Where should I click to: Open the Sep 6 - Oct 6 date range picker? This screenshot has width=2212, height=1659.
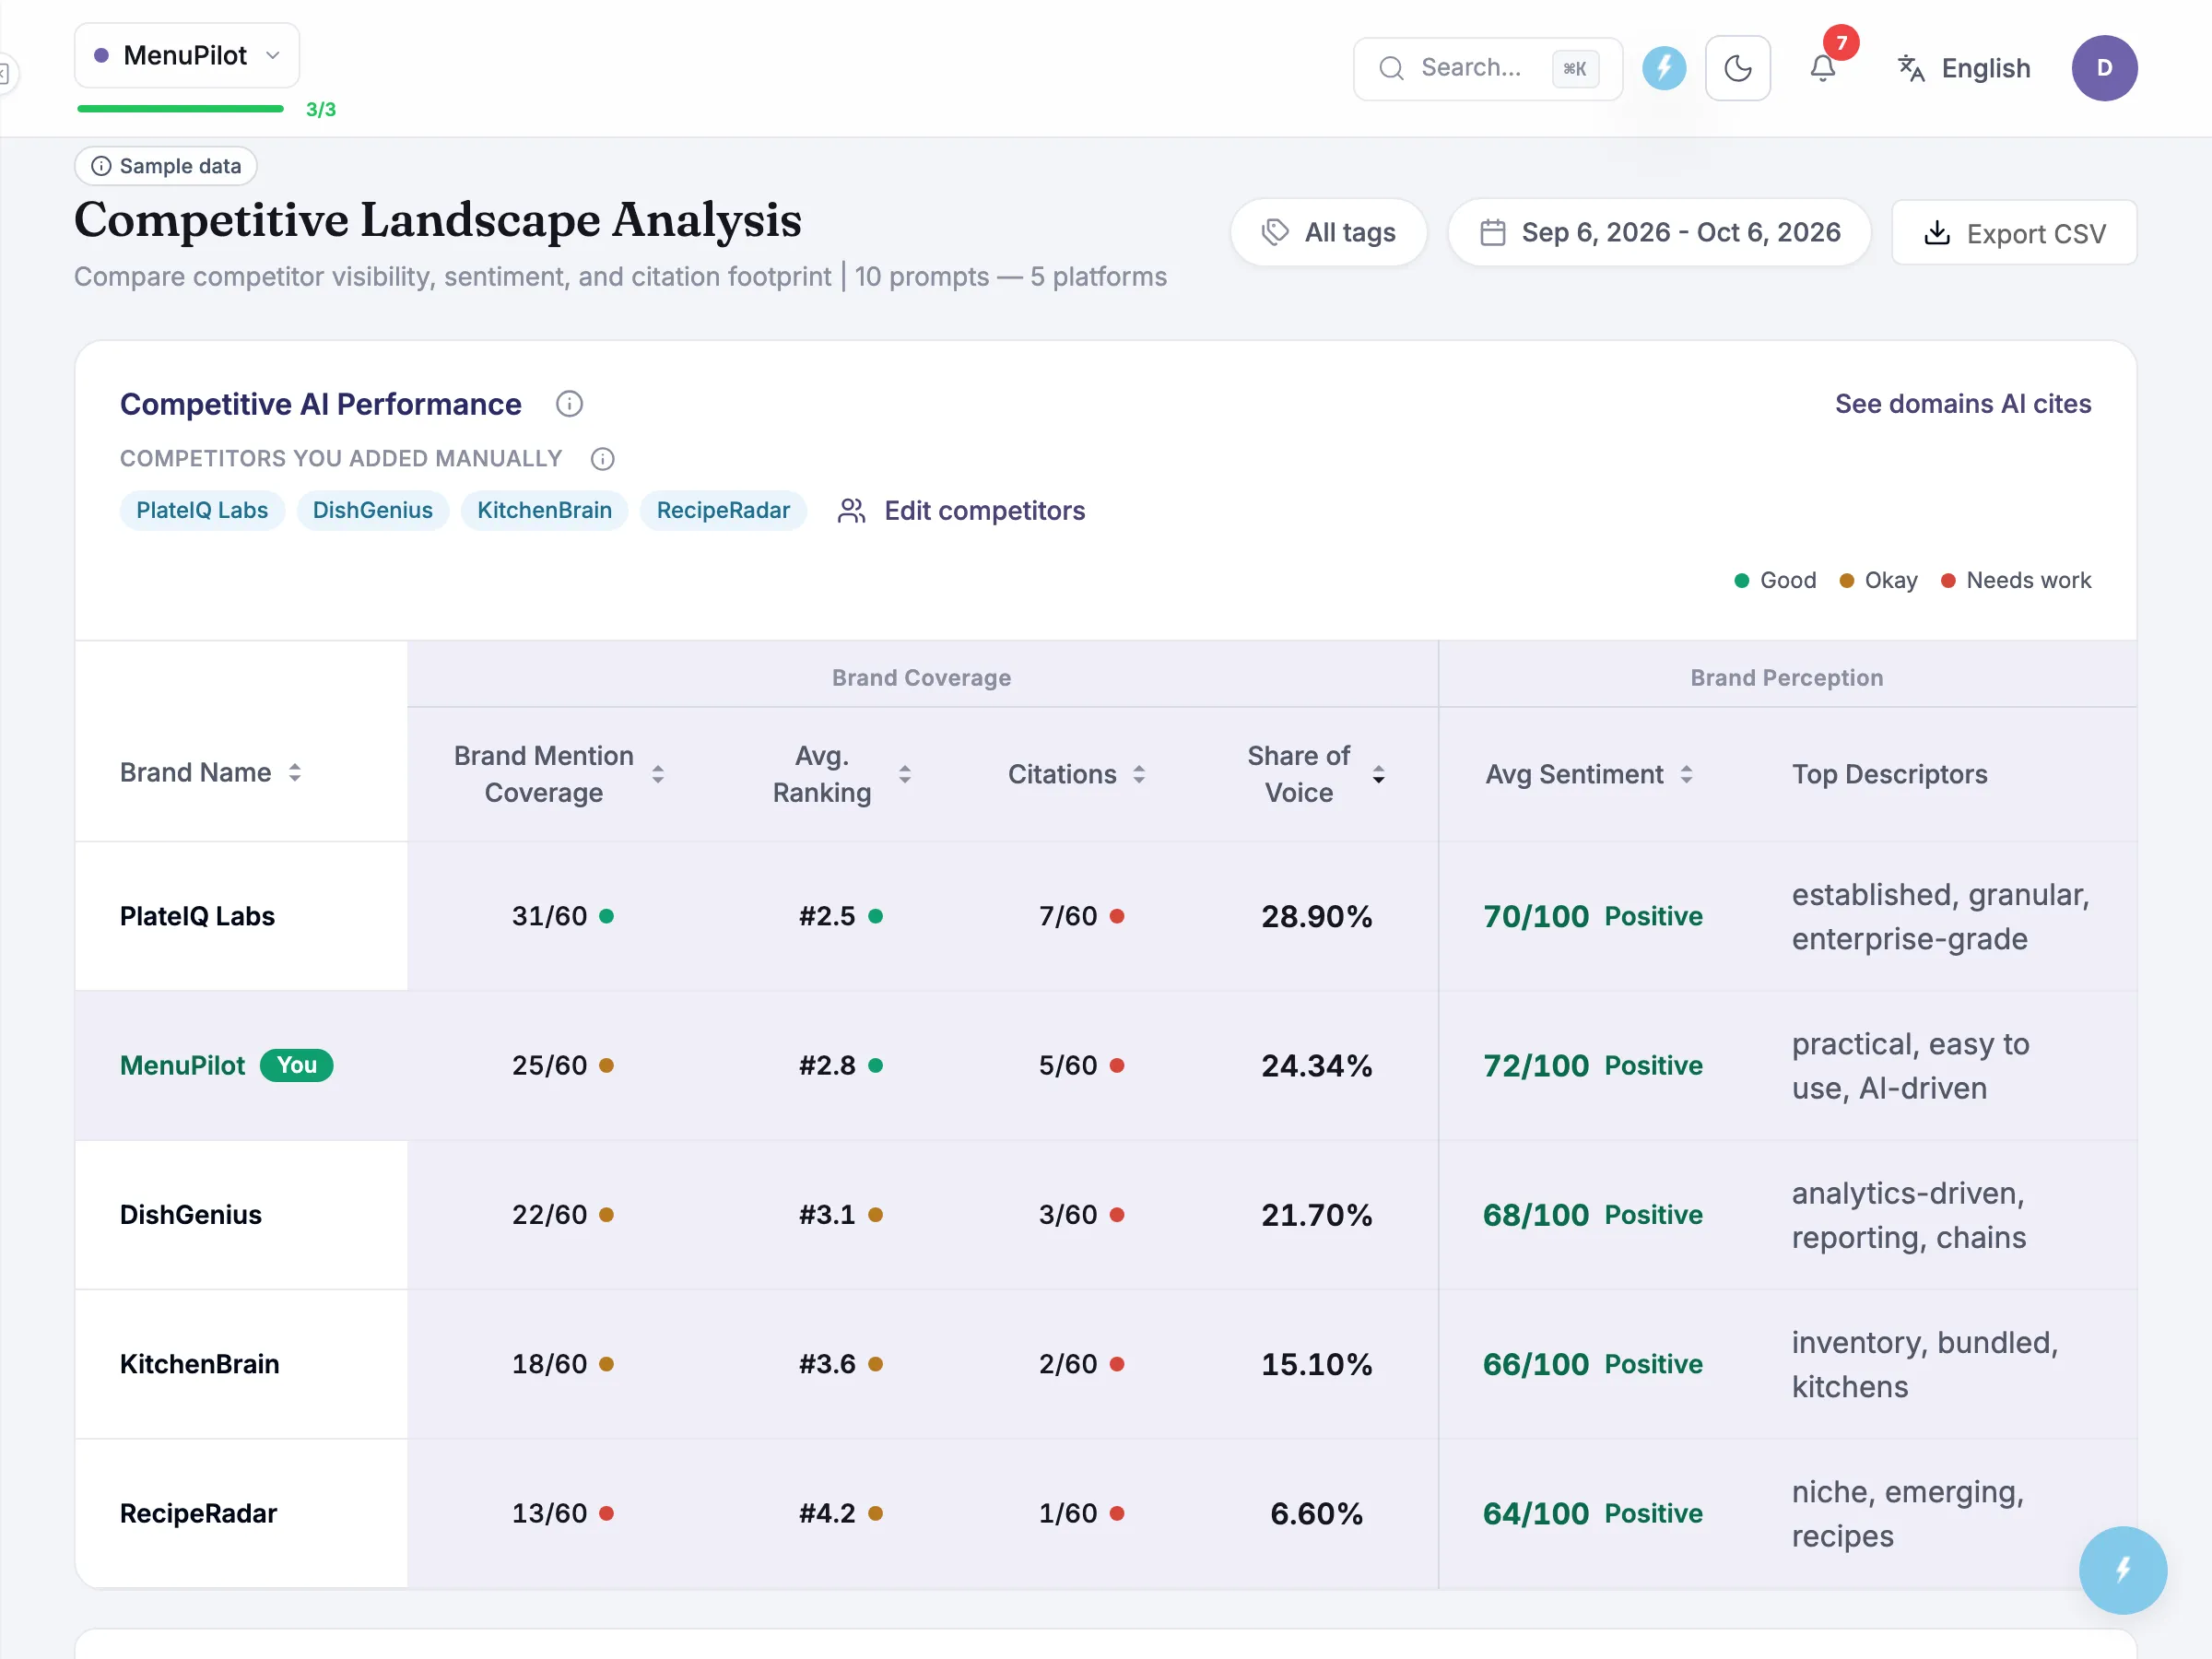coord(1660,232)
